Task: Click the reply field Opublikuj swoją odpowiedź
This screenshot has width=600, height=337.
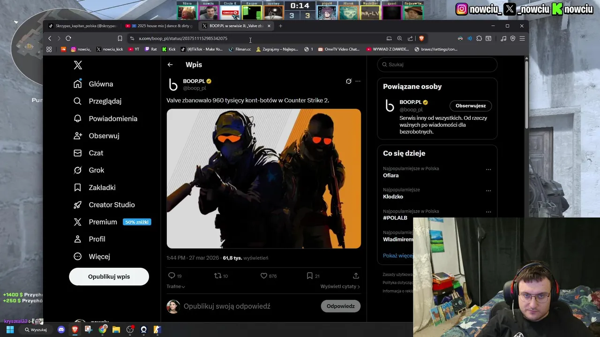Action: [227, 306]
